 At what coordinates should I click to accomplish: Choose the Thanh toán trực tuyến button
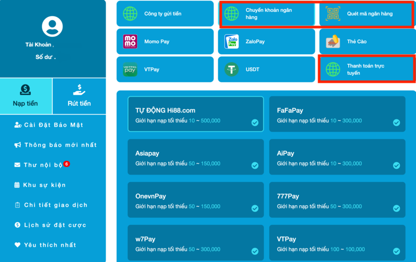(367, 69)
